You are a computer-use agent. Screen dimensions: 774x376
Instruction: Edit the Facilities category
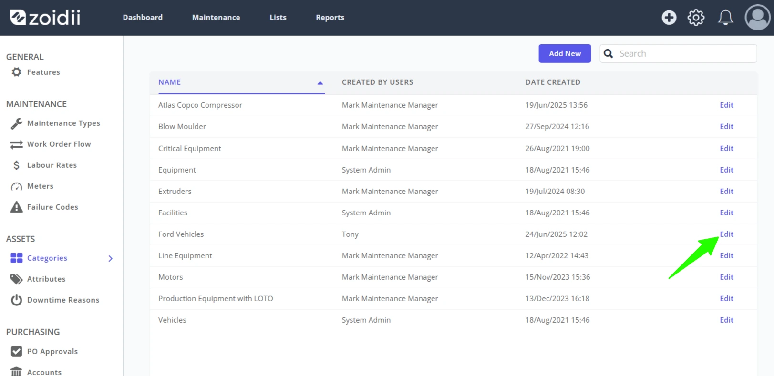coord(726,213)
